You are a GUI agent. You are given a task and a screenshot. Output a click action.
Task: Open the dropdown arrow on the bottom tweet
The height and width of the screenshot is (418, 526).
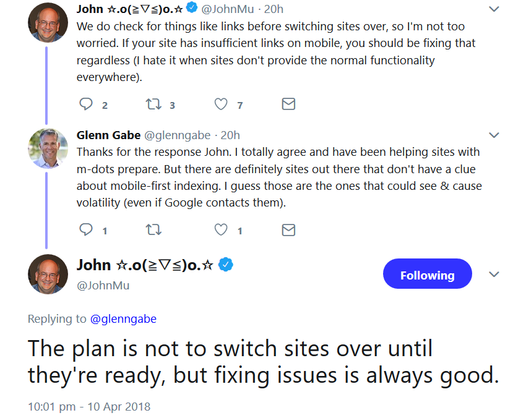[494, 273]
